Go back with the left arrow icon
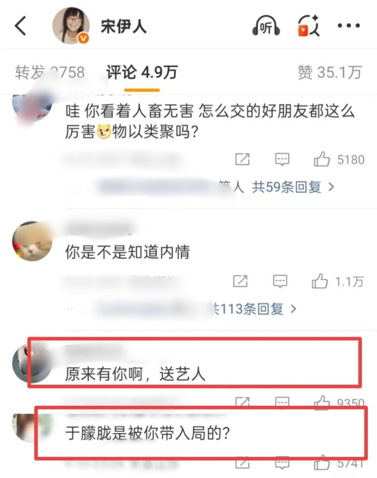The width and height of the screenshot is (377, 478). pos(20,26)
